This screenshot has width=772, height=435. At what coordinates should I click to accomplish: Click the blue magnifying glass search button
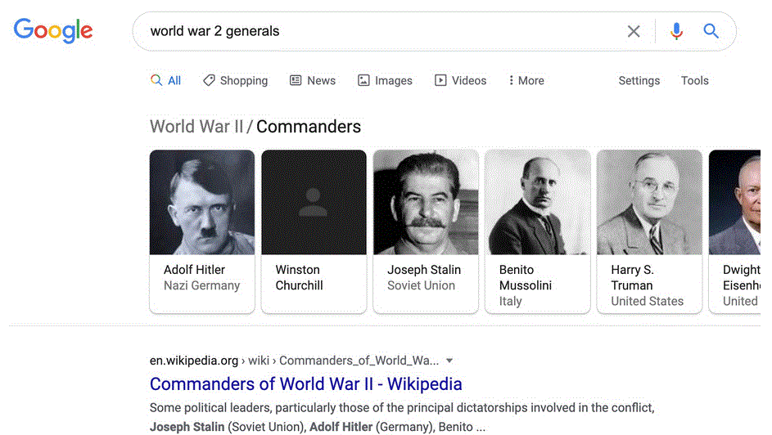pos(711,31)
